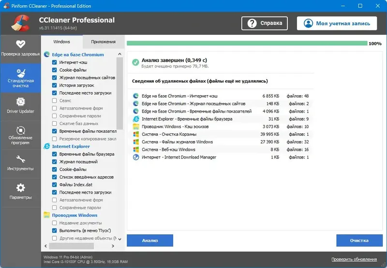Image resolution: width=387 pixels, height=268 pixels.
Task: Switch to the Приложения tab
Action: tap(103, 42)
